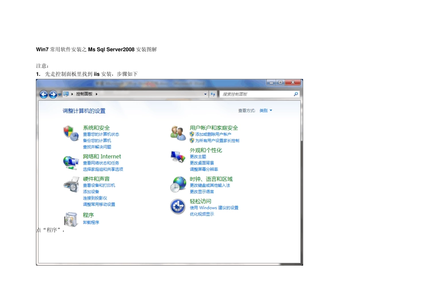
Task: Select the 控制面板 breadcrumb item
Action: 84,94
